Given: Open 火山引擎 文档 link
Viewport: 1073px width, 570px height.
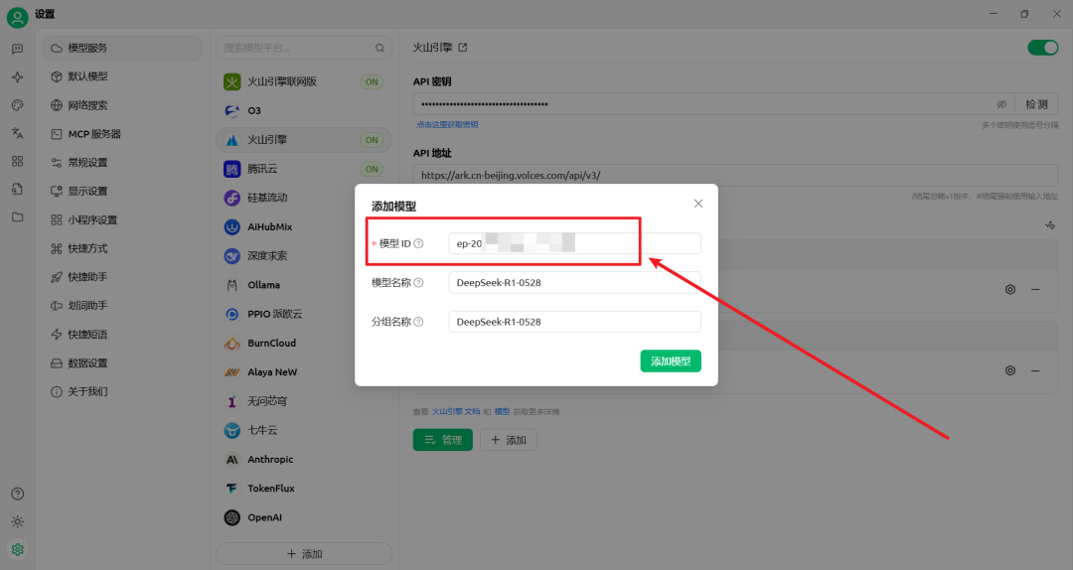Looking at the screenshot, I should [456, 412].
